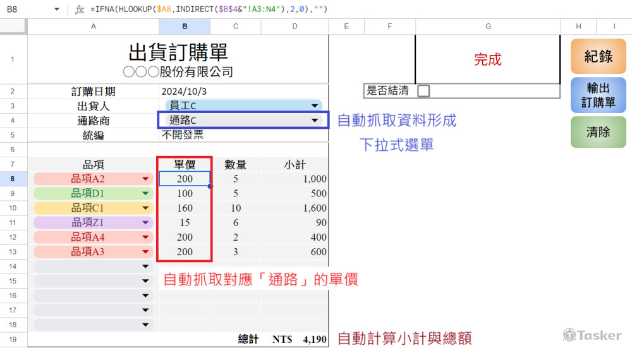
Task: Click the 總計 label cell
Action: click(x=248, y=339)
